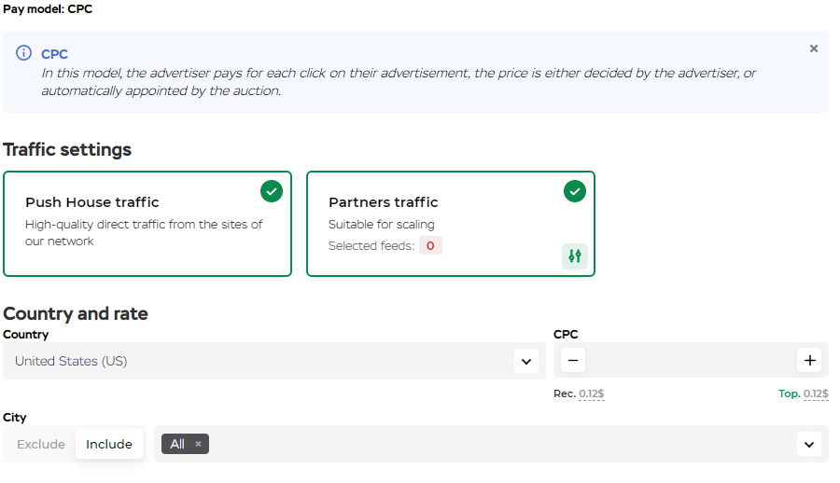Apply top rate 0.12$

point(816,394)
